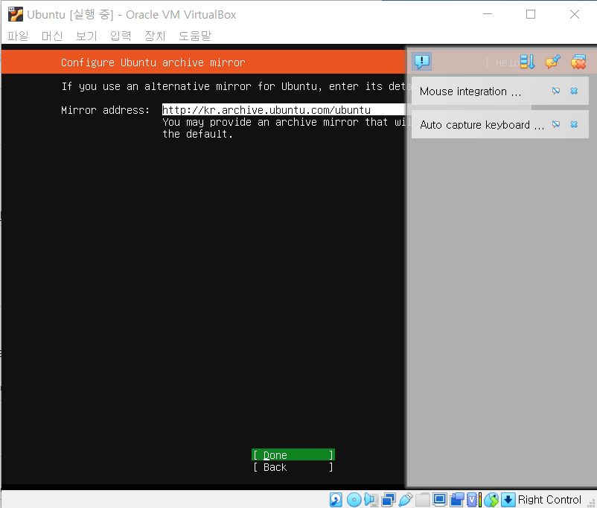Click the audio status icon
The image size is (597, 508).
tap(371, 500)
